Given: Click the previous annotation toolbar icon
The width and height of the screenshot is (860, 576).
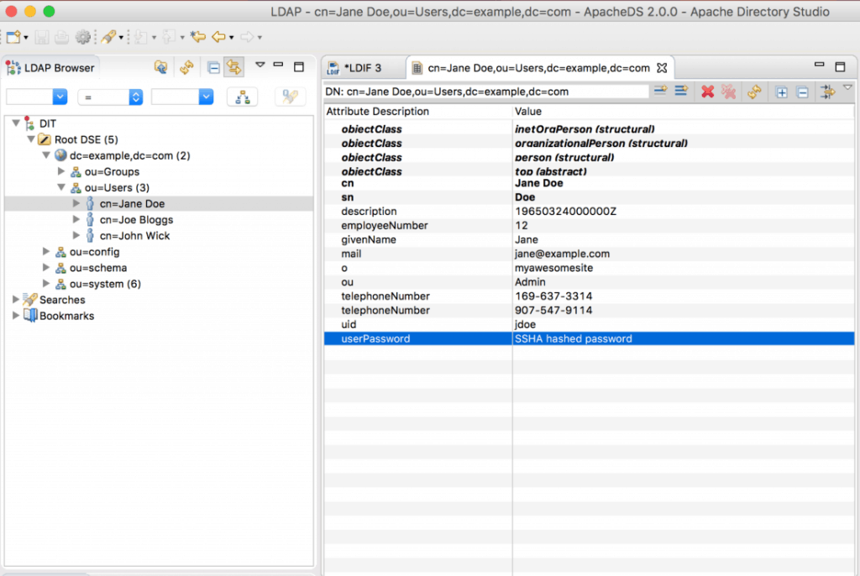Looking at the screenshot, I should [169, 37].
